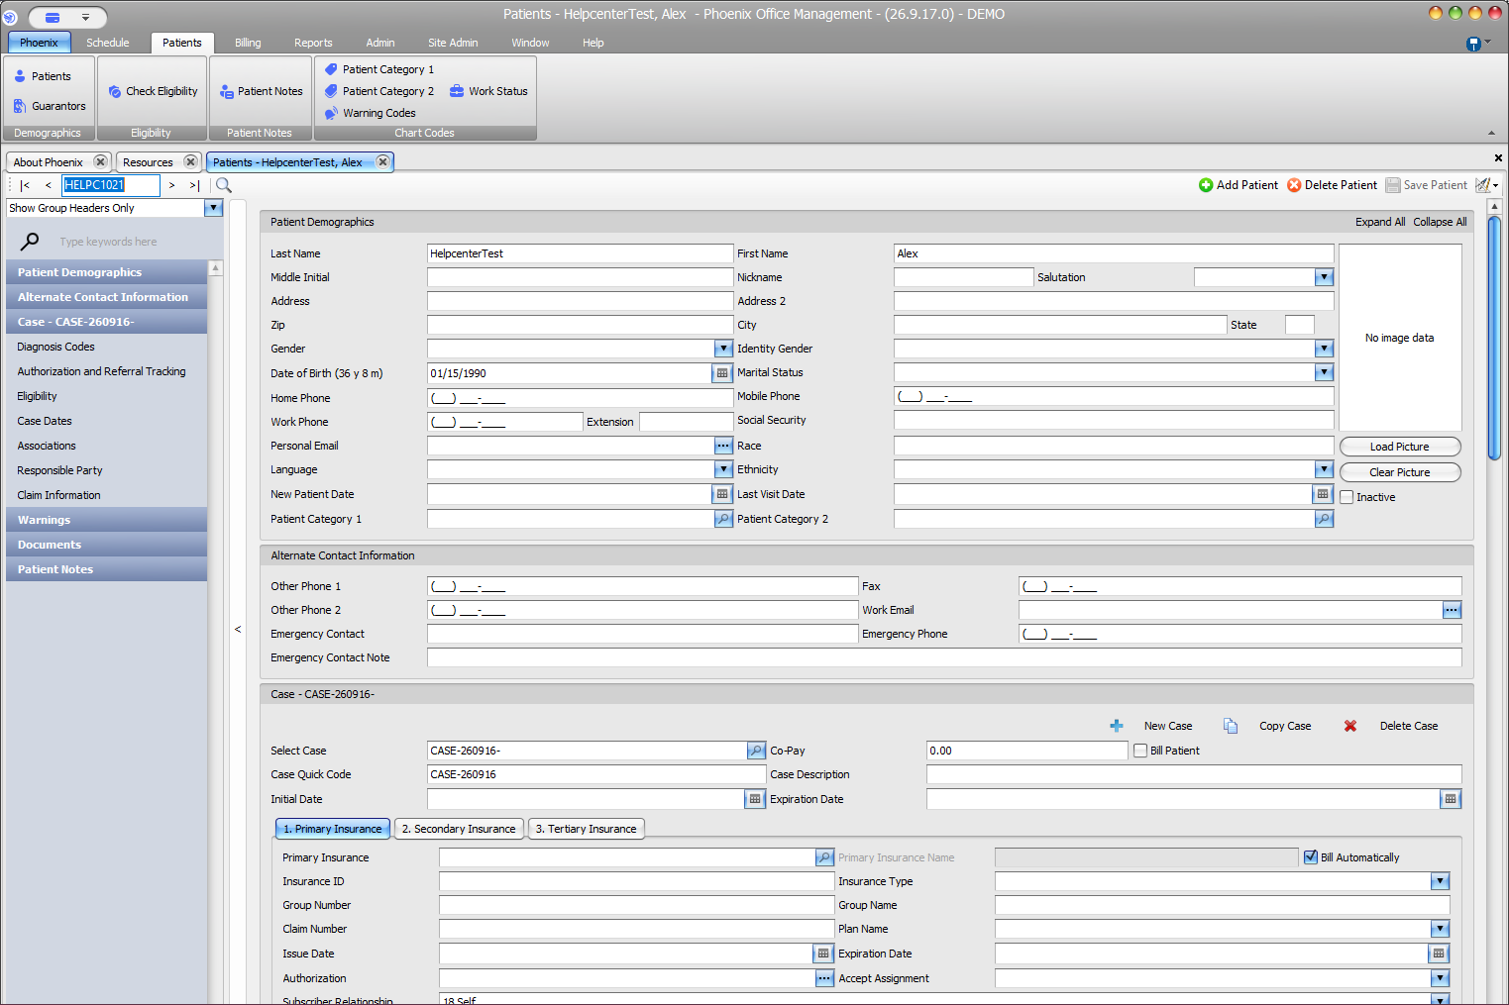This screenshot has width=1509, height=1005.
Task: Look up Primary Insurance carrier
Action: click(x=824, y=857)
